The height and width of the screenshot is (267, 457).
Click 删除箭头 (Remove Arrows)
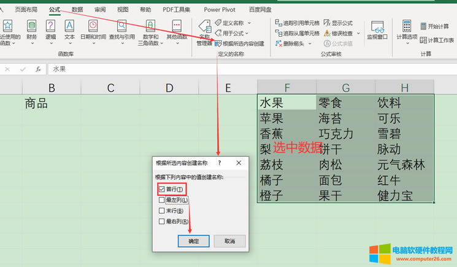click(290, 43)
